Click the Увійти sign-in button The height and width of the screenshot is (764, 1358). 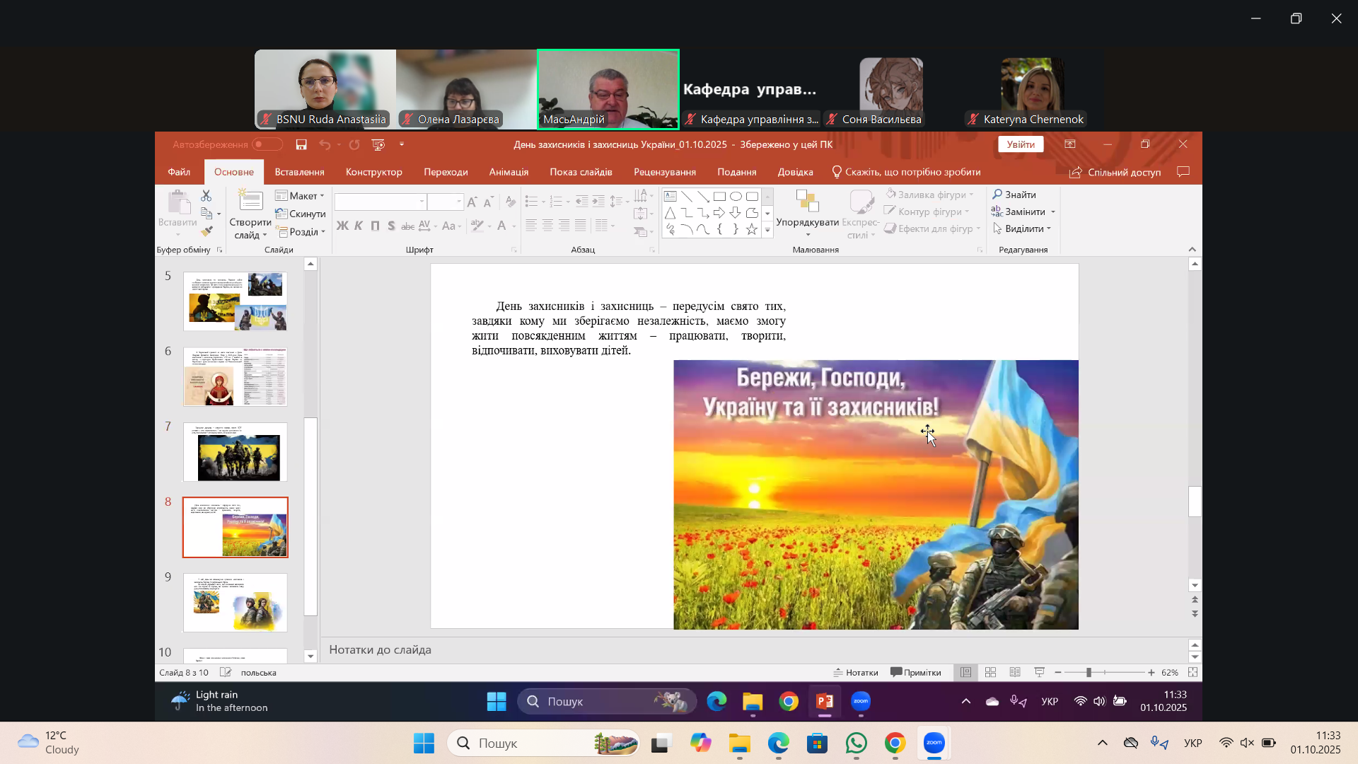click(1020, 144)
